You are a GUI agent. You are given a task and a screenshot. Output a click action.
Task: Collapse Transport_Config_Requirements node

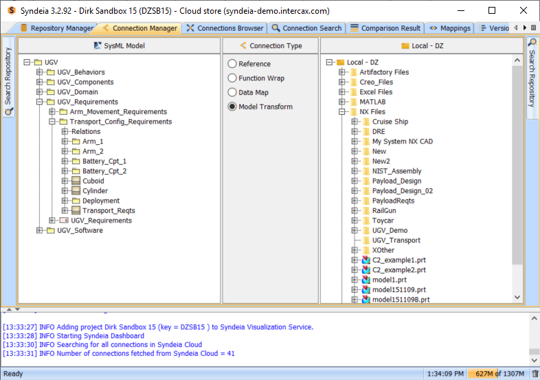[x=52, y=122]
